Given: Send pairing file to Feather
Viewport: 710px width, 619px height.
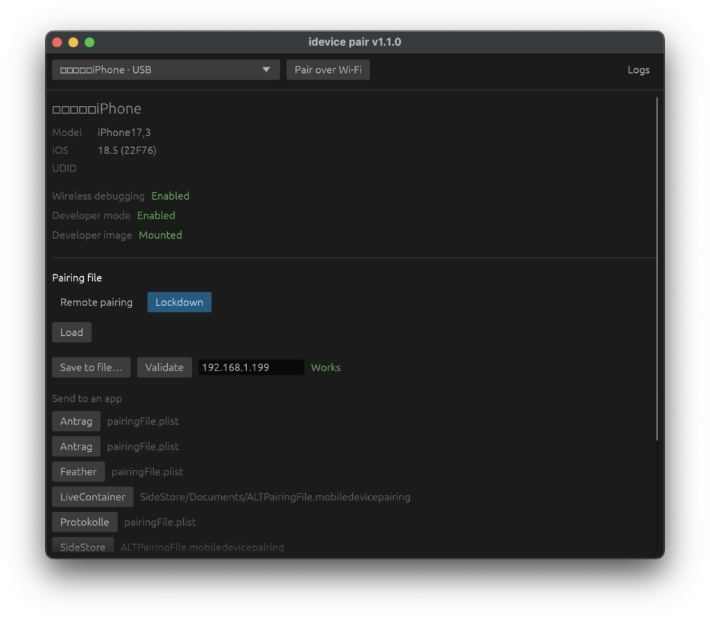Looking at the screenshot, I should pyautogui.click(x=78, y=471).
